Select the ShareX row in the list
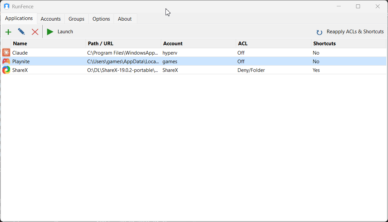 (x=133, y=70)
